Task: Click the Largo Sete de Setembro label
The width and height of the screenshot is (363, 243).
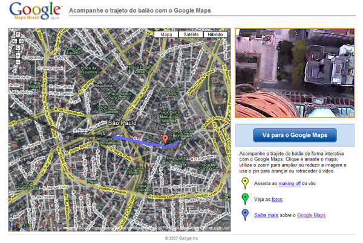Action: pos(175,160)
